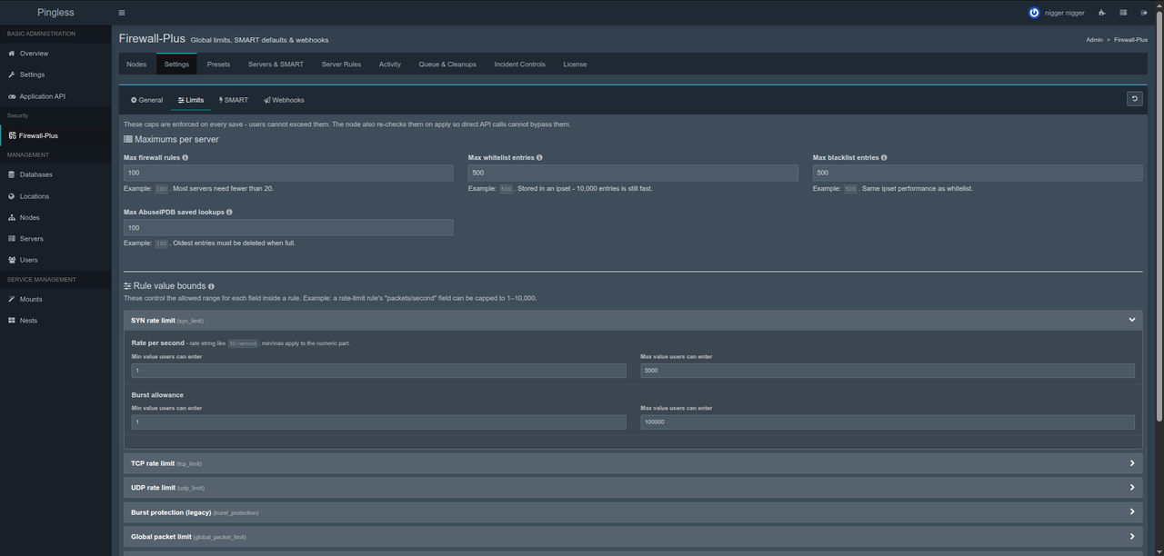Image resolution: width=1164 pixels, height=556 pixels.
Task: Click info icon beside Max whitelist entries
Action: (539, 157)
